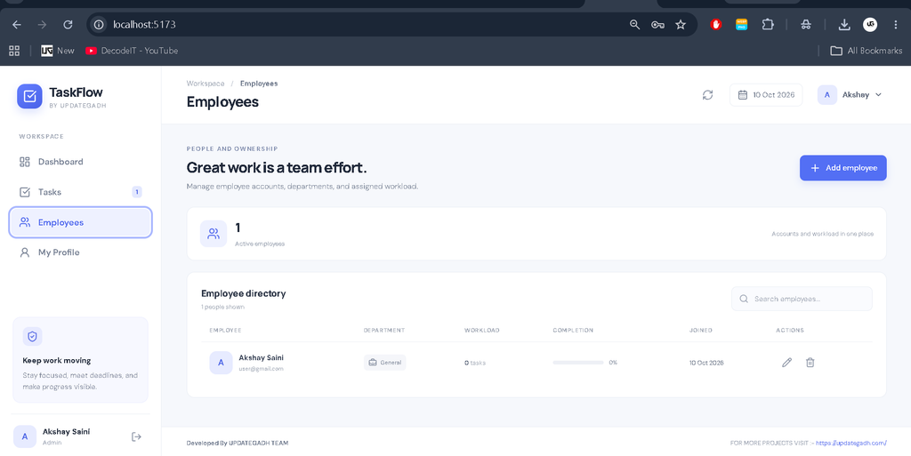The width and height of the screenshot is (911, 456).
Task: Click the active employees people icon
Action: (214, 234)
